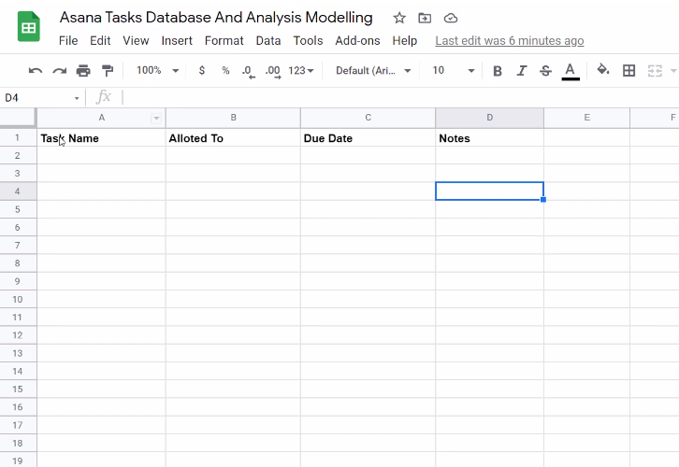
Task: Toggle strikethrough formatting
Action: click(x=545, y=70)
